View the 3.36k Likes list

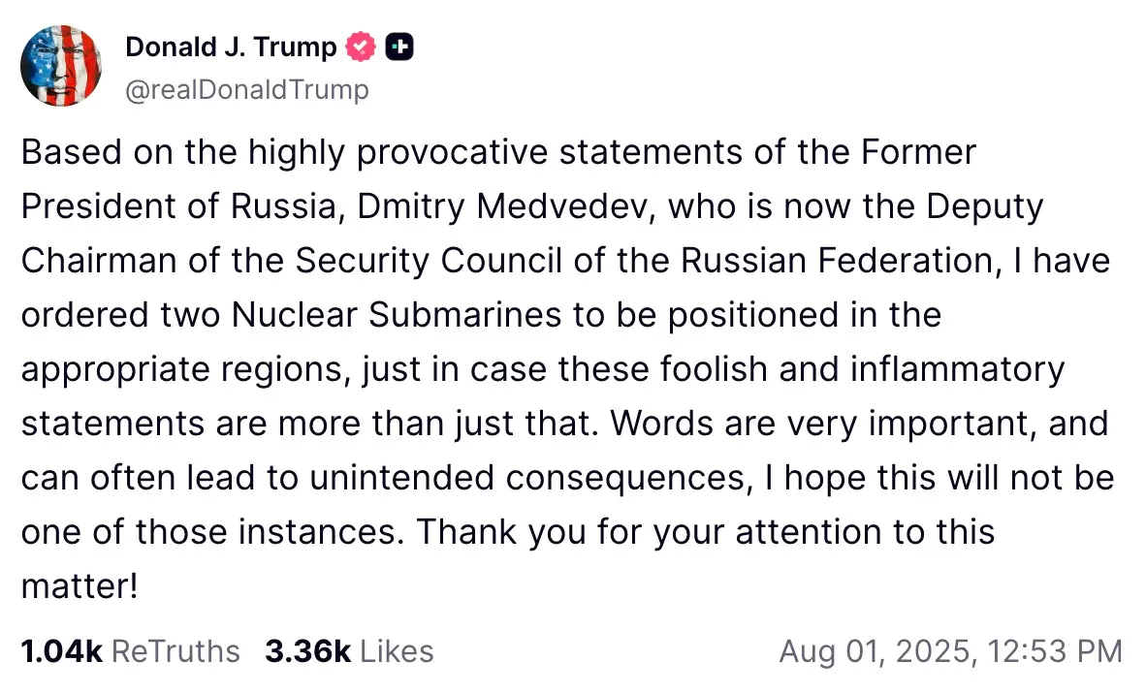point(349,651)
